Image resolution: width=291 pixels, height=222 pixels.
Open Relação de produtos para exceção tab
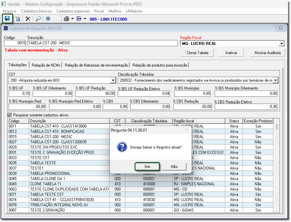coord(160,65)
